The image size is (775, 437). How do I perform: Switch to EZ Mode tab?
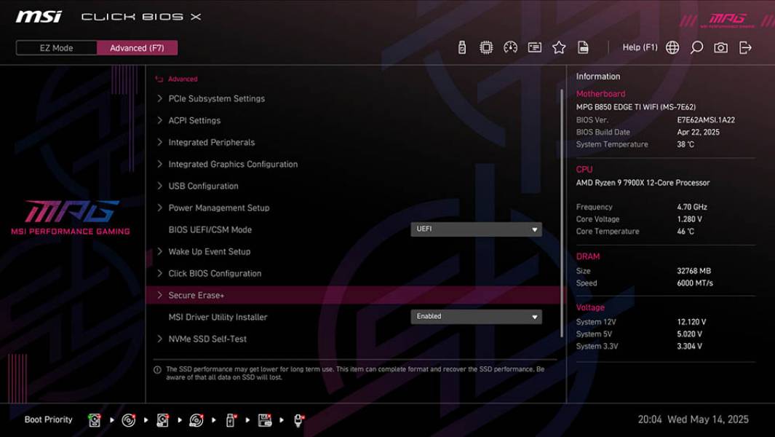56,48
